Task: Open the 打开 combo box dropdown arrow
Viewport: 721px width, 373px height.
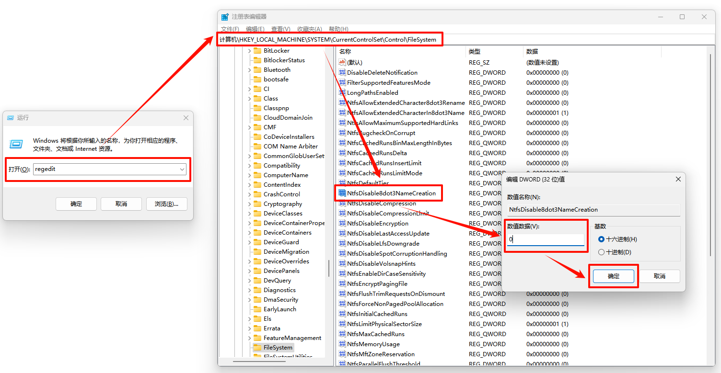Action: (x=182, y=170)
